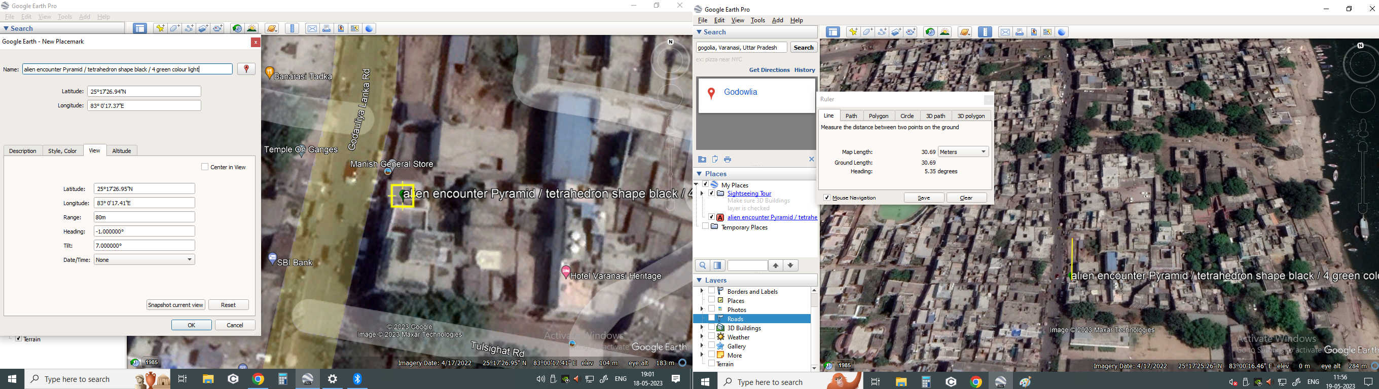Expand the Borders and Labels layer tree

701,291
